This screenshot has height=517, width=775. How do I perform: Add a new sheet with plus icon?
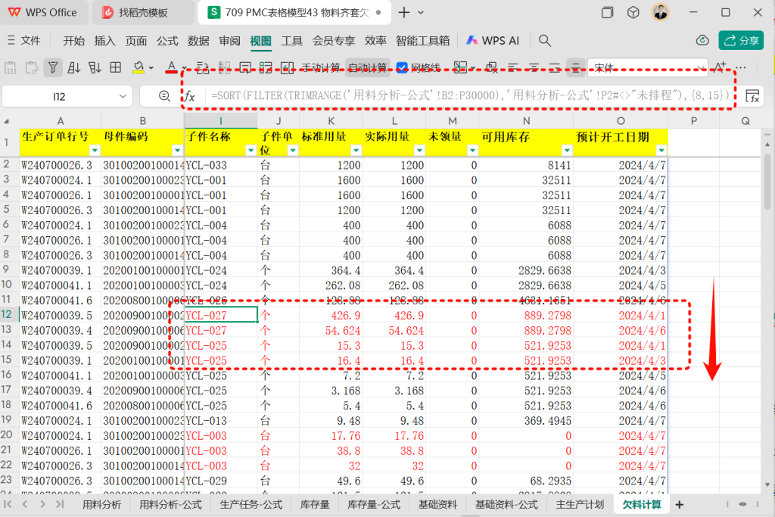coord(680,505)
